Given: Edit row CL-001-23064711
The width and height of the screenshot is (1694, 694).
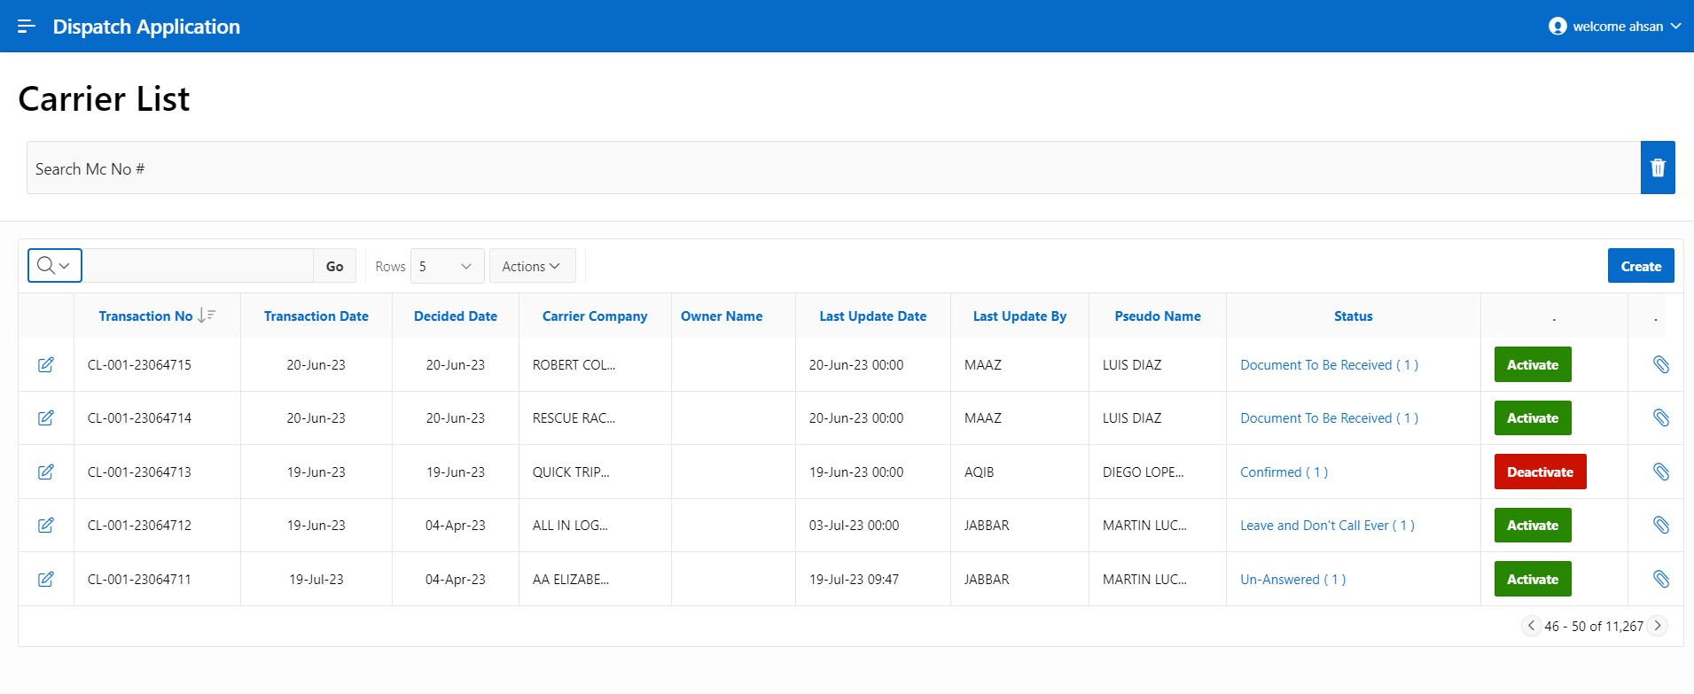Looking at the screenshot, I should click(46, 579).
